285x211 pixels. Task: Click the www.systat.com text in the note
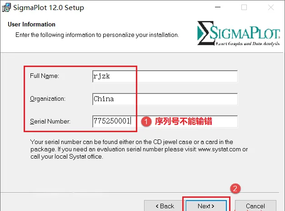coord(220,149)
